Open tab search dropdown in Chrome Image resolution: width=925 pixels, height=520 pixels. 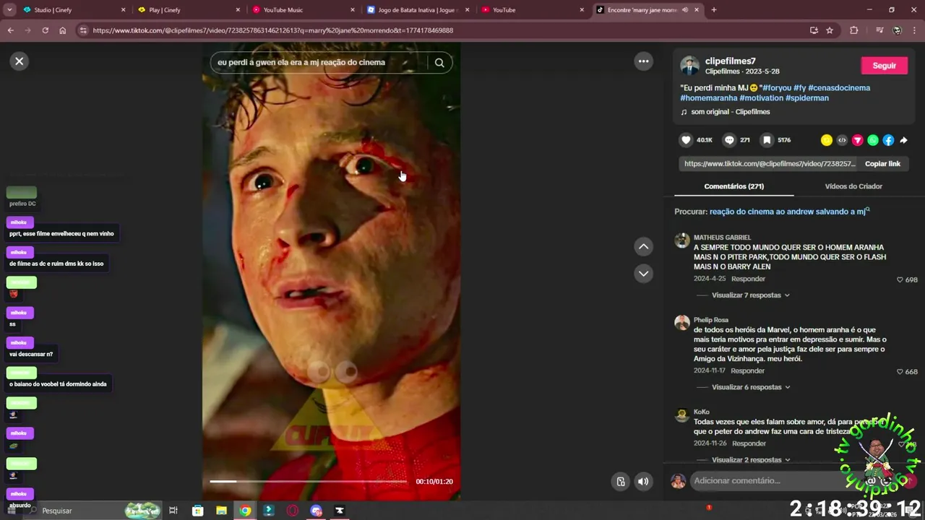[9, 10]
